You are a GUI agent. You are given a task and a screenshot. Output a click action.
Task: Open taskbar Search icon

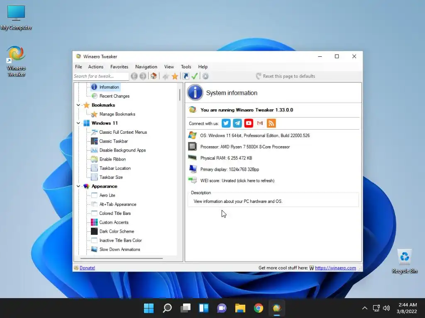pyautogui.click(x=167, y=308)
